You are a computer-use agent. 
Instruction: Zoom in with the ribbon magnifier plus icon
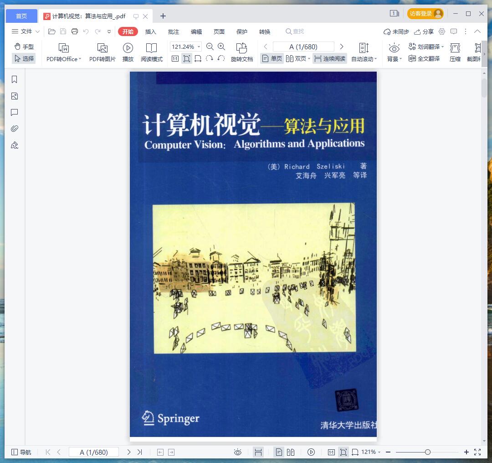pyautogui.click(x=221, y=47)
